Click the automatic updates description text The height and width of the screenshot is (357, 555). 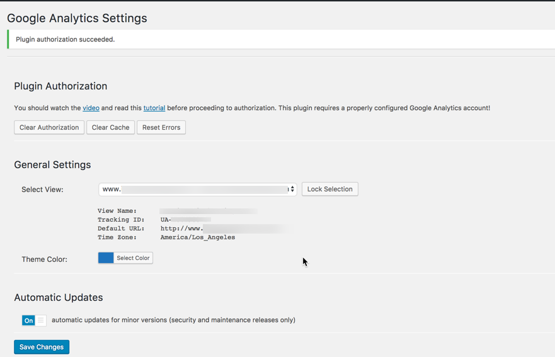[173, 320]
